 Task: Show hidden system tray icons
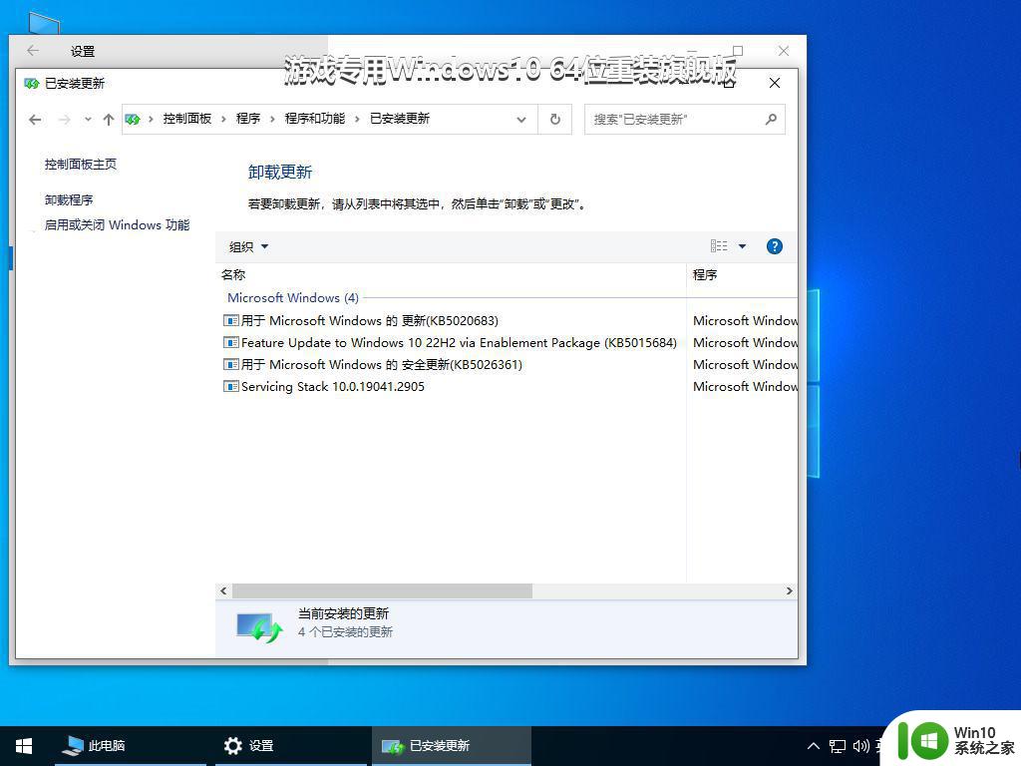click(x=814, y=746)
